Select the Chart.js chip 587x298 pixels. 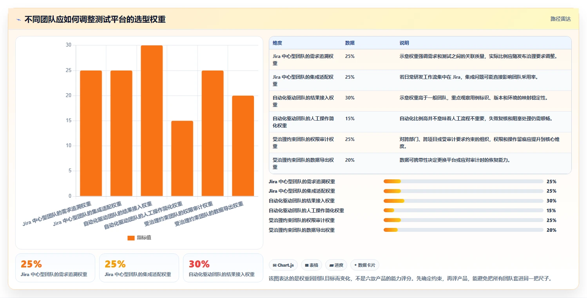[283, 265]
